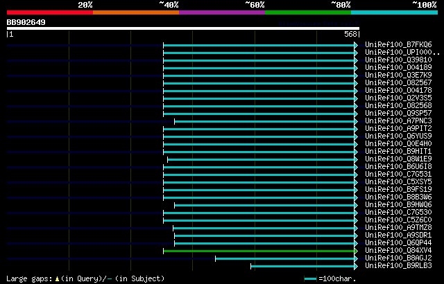Click the cyan alignment bar for A7PNC3
The width and height of the screenshot is (444, 284).
tap(264, 121)
